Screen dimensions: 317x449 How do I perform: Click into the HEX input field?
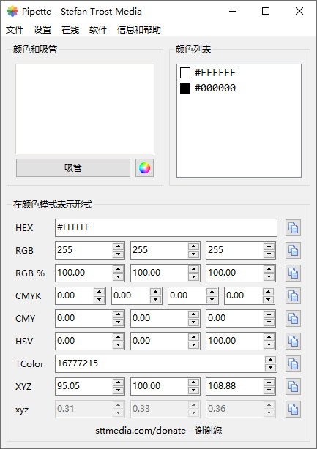pos(166,228)
